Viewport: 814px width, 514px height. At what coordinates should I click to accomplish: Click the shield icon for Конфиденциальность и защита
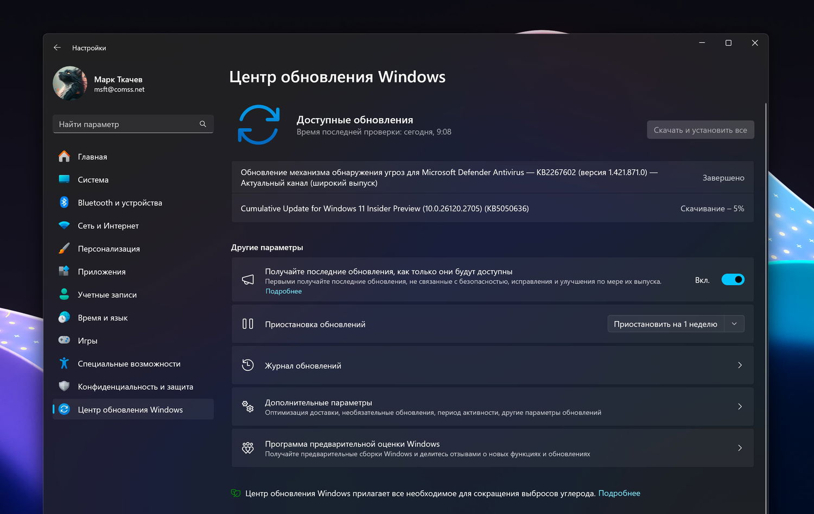(x=64, y=387)
